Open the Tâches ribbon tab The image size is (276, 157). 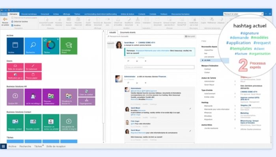77,14
